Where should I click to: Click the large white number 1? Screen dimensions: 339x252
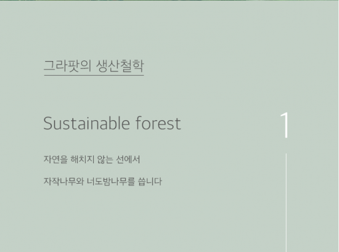(285, 125)
